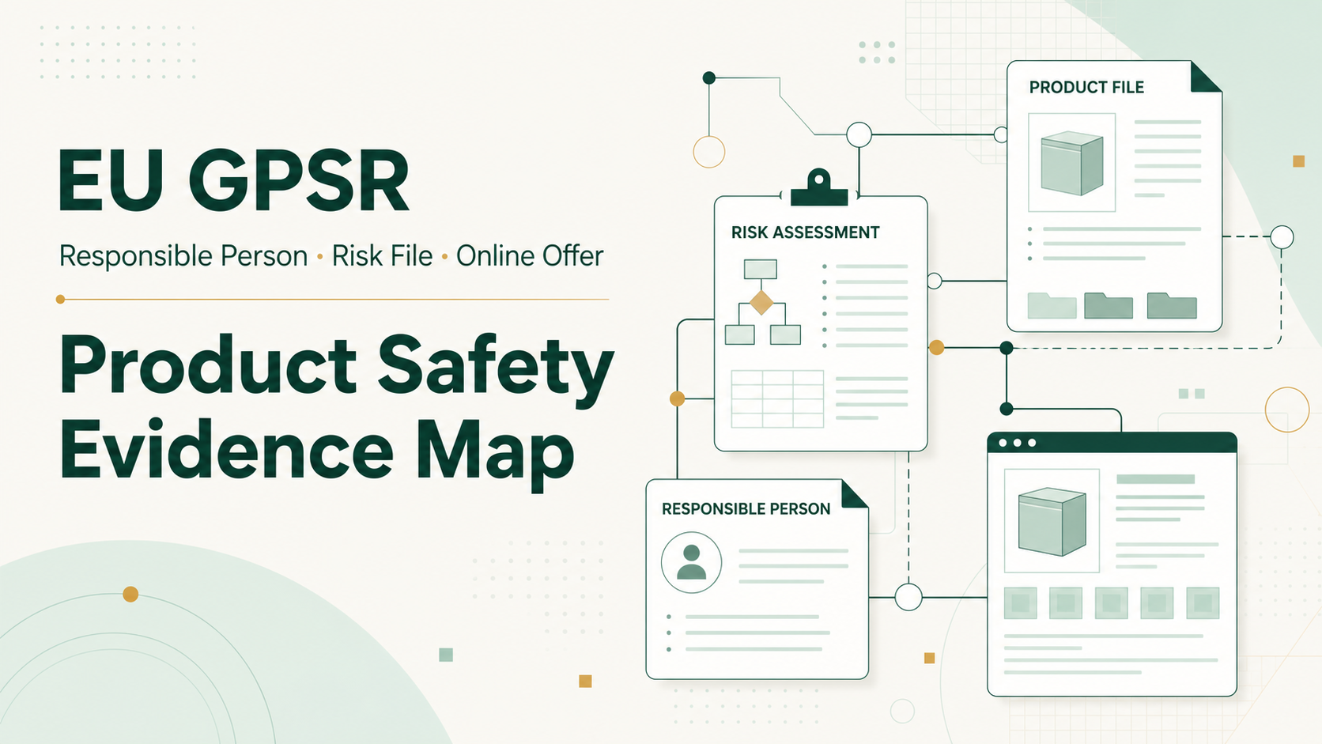Click the orange diamond decision node in flowchart

coord(761,303)
